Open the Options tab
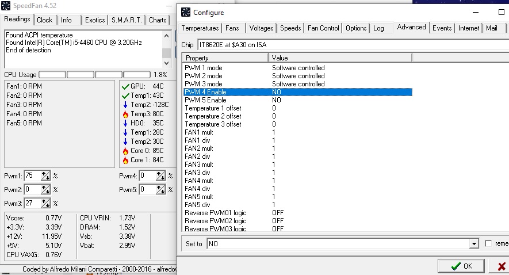The height and width of the screenshot is (275, 509). (x=356, y=28)
